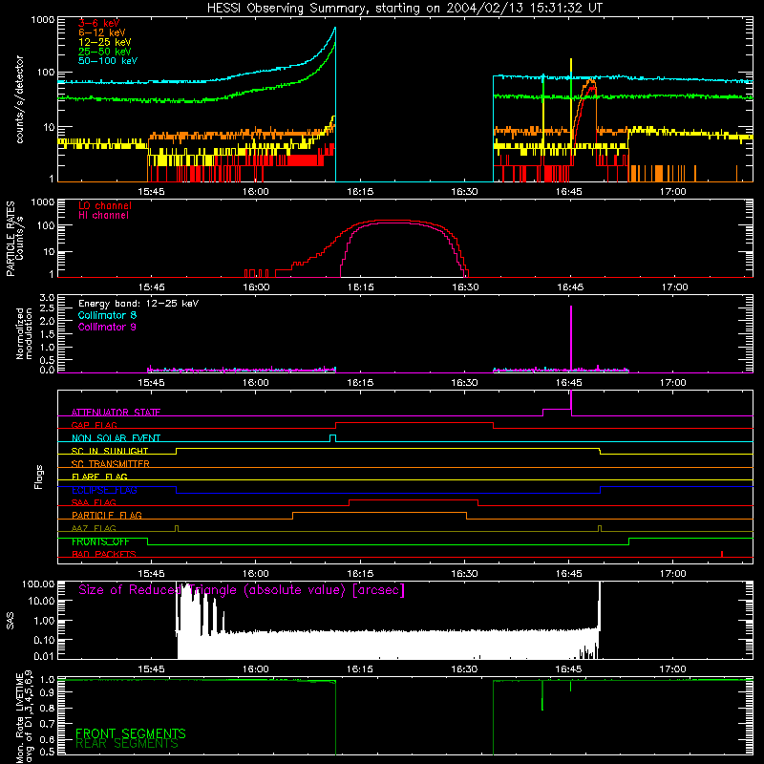Viewport: 764px width, 764px height.
Task: Click the Energy band: 12-25 keV label
Action: pyautogui.click(x=138, y=304)
